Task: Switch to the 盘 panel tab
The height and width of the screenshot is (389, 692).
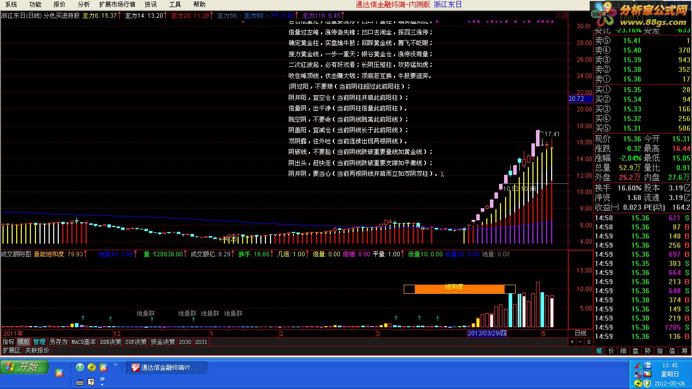Action: 636,351
